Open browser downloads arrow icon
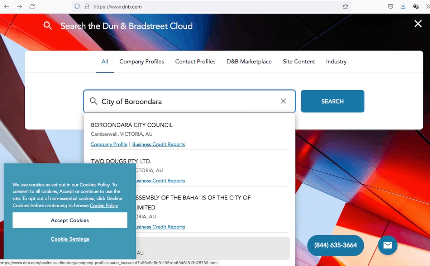Image resolution: width=430 pixels, height=266 pixels. tap(403, 6)
